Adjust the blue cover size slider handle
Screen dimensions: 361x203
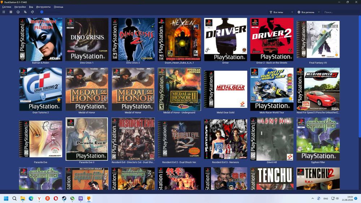click(x=42, y=12)
